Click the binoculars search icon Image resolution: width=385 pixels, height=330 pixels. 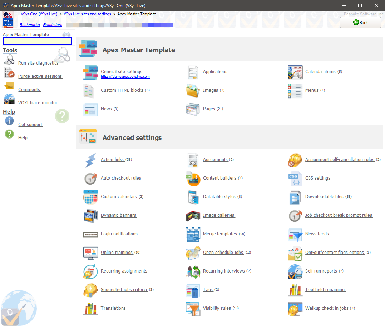(66, 35)
